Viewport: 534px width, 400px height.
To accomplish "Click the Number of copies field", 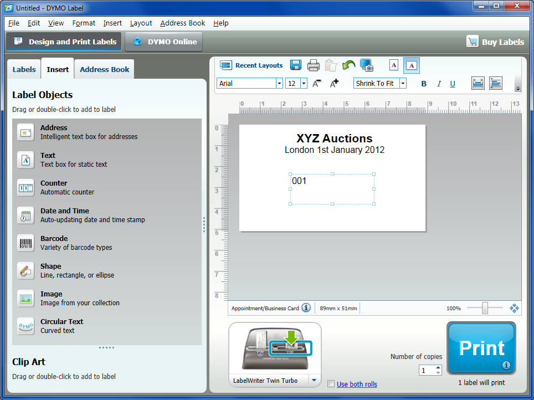I will pos(427,370).
